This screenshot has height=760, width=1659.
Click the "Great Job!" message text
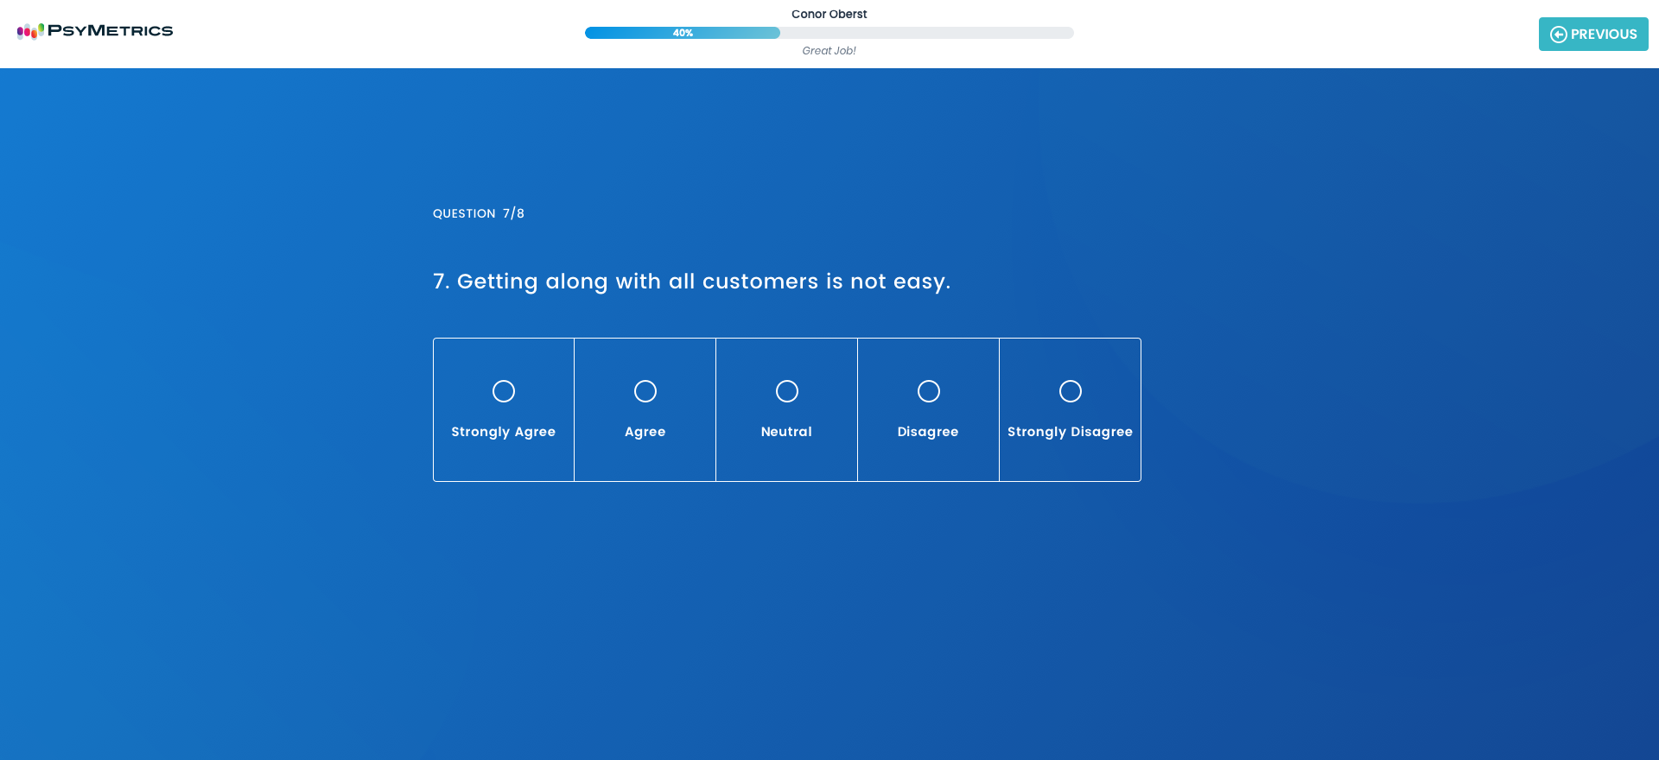click(829, 51)
